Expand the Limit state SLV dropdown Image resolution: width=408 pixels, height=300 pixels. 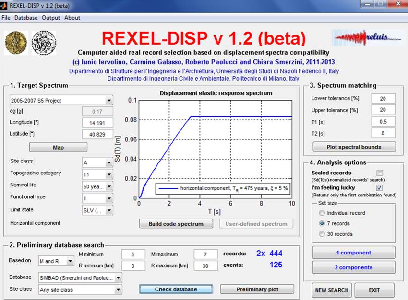coord(109,210)
